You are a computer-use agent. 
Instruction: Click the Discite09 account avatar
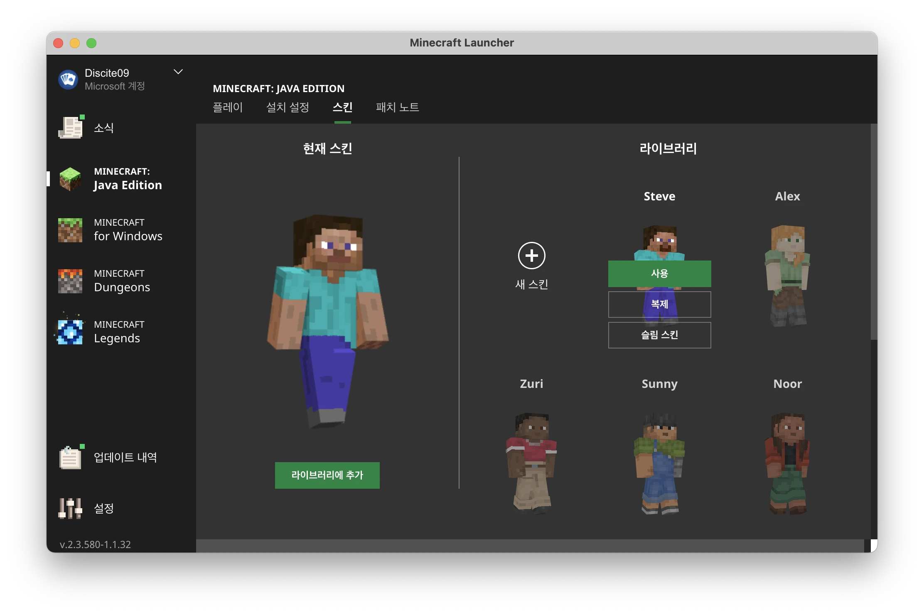(x=68, y=79)
